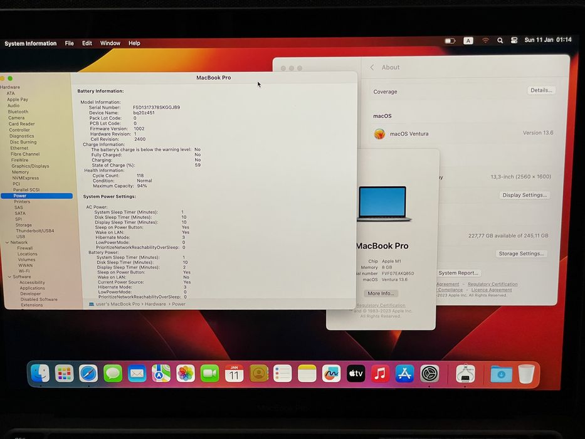Click the Coverage Details button
Image resolution: width=585 pixels, height=439 pixels.
coord(541,90)
